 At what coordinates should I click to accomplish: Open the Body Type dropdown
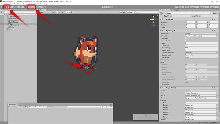click(x=201, y=34)
